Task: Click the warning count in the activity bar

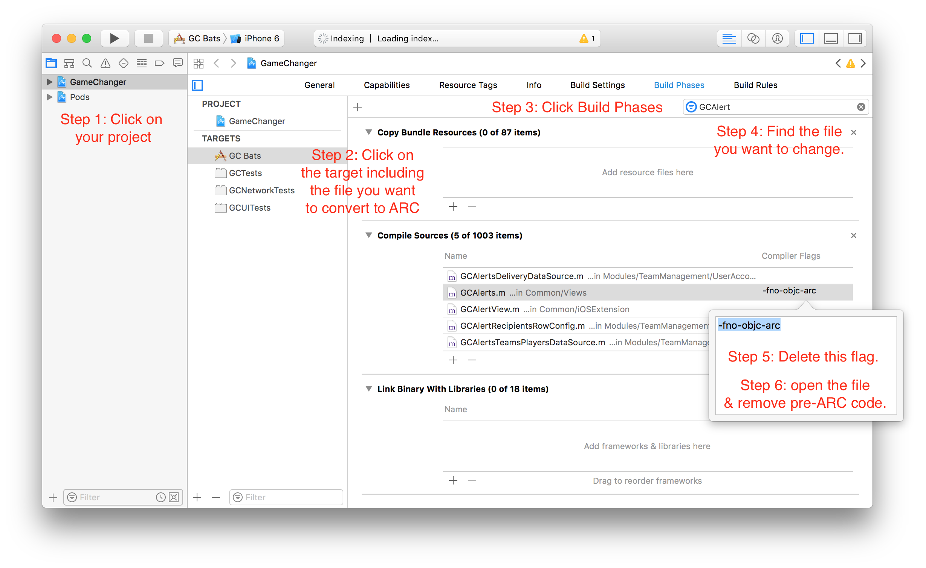Action: coord(587,38)
